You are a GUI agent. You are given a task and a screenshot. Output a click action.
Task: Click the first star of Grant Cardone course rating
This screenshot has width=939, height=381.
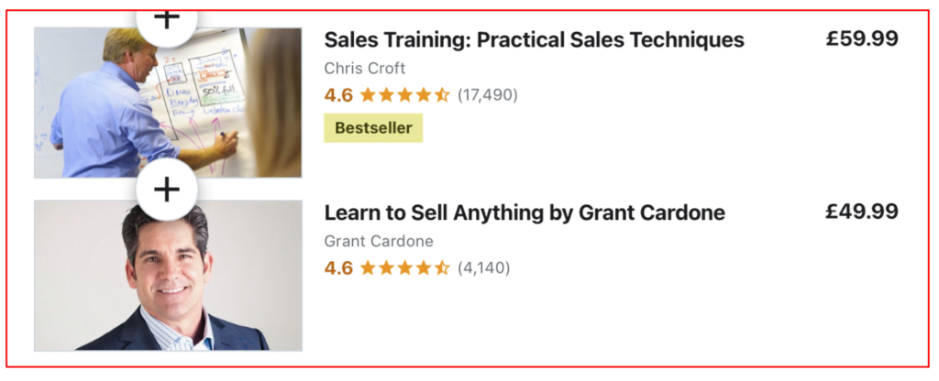click(x=368, y=267)
